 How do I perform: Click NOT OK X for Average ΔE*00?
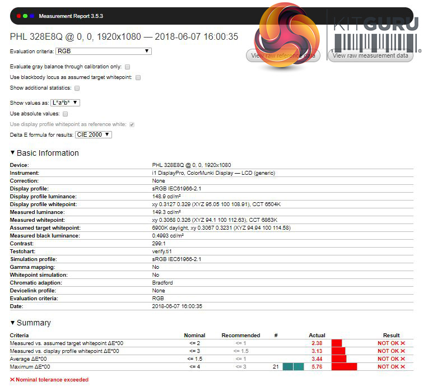coord(391,359)
